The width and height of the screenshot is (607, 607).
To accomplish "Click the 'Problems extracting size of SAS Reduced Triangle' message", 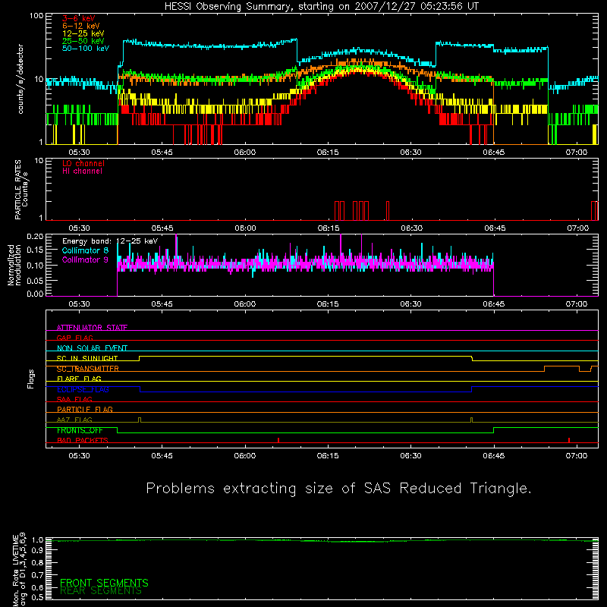I will point(338,488).
